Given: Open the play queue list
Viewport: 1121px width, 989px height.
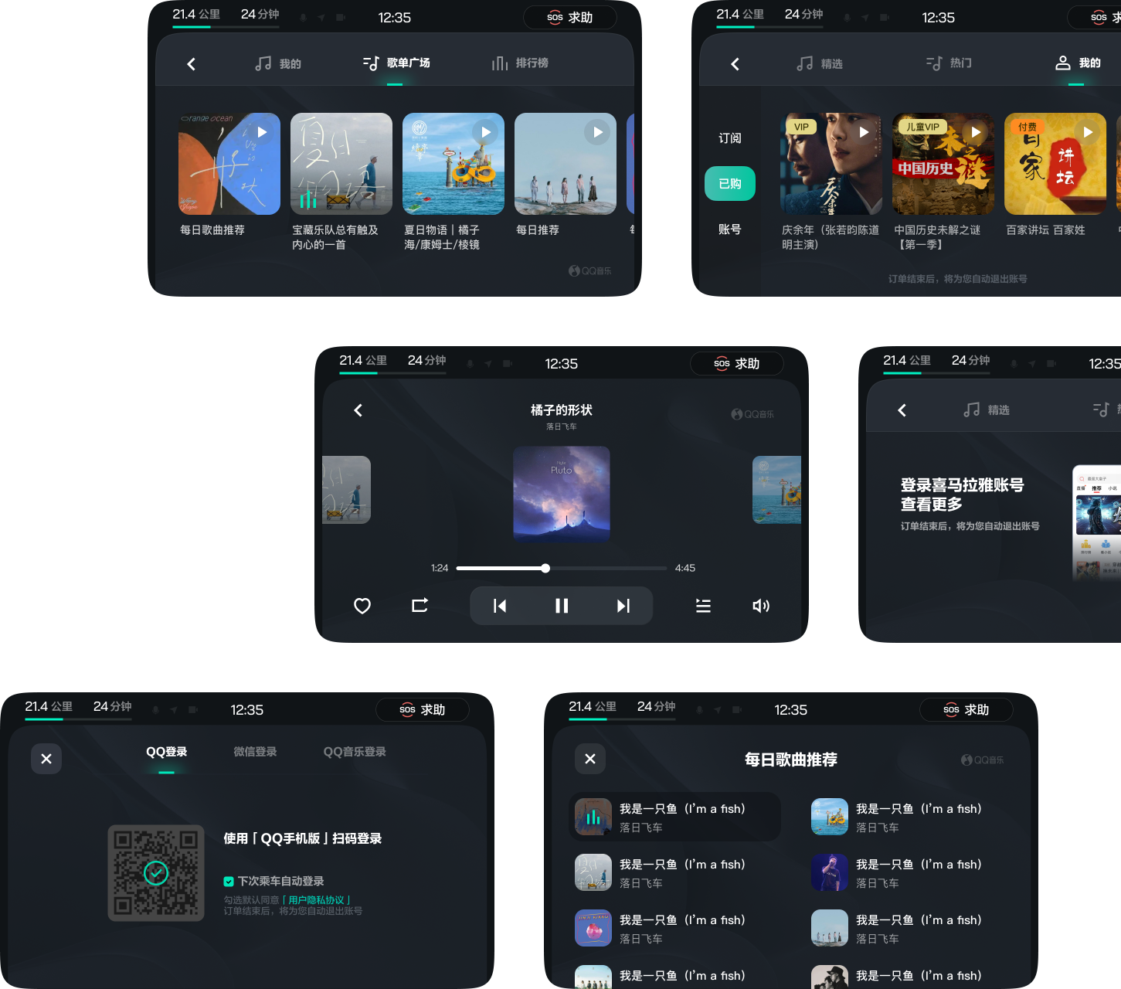Looking at the screenshot, I should 703,606.
